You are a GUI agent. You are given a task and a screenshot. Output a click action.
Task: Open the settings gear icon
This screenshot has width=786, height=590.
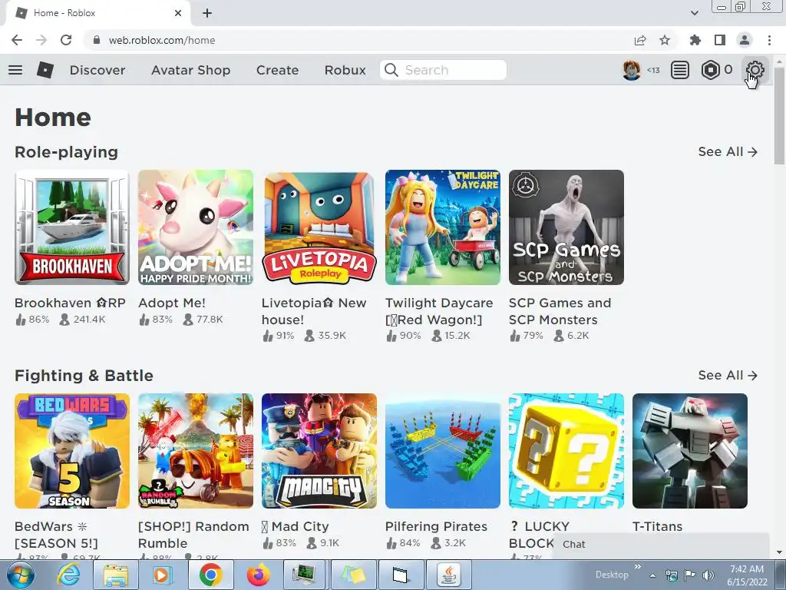[x=755, y=70]
